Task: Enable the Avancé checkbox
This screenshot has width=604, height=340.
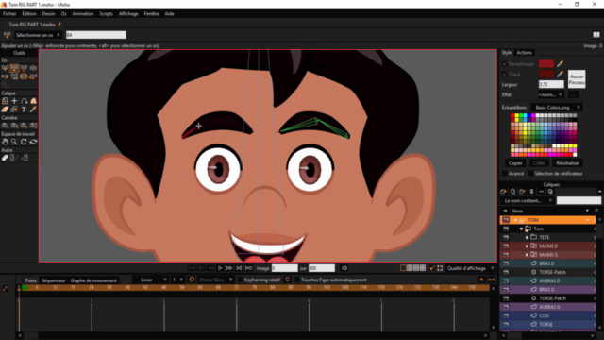Action: point(505,174)
